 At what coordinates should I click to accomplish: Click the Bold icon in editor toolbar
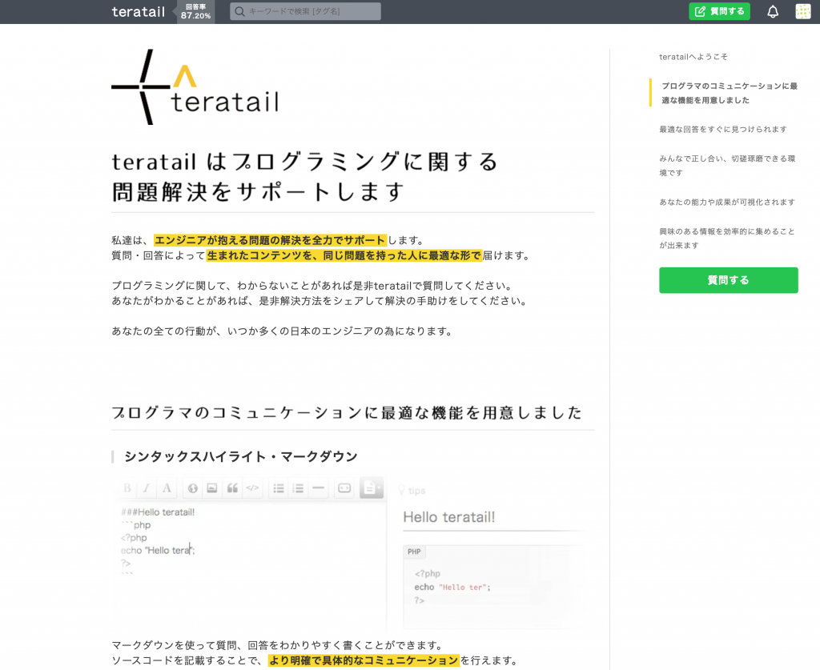pos(127,487)
